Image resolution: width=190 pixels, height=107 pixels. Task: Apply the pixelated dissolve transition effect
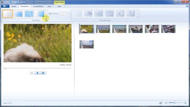(29, 14)
